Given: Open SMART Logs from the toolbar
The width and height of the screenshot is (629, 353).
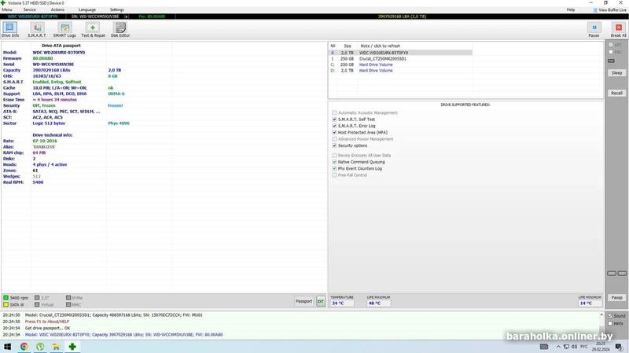Looking at the screenshot, I should point(64,30).
